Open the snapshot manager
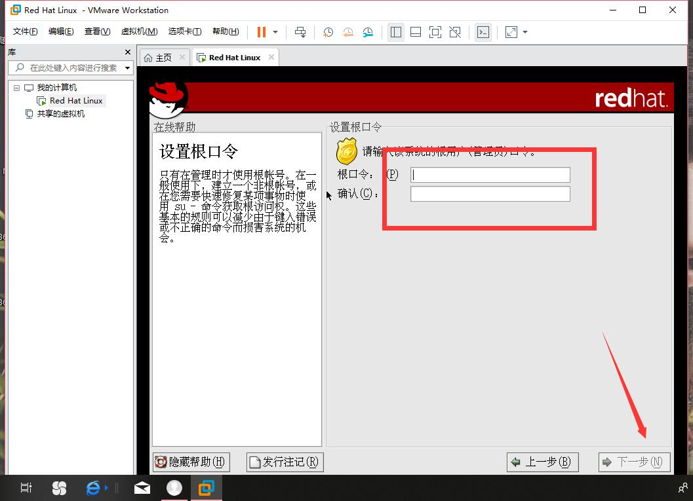The height and width of the screenshot is (501, 693). point(368,32)
